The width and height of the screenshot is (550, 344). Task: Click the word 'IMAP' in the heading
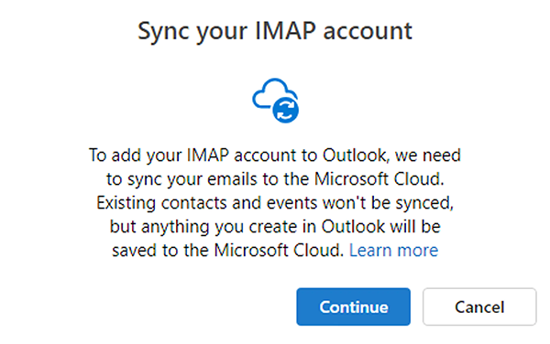(285, 30)
